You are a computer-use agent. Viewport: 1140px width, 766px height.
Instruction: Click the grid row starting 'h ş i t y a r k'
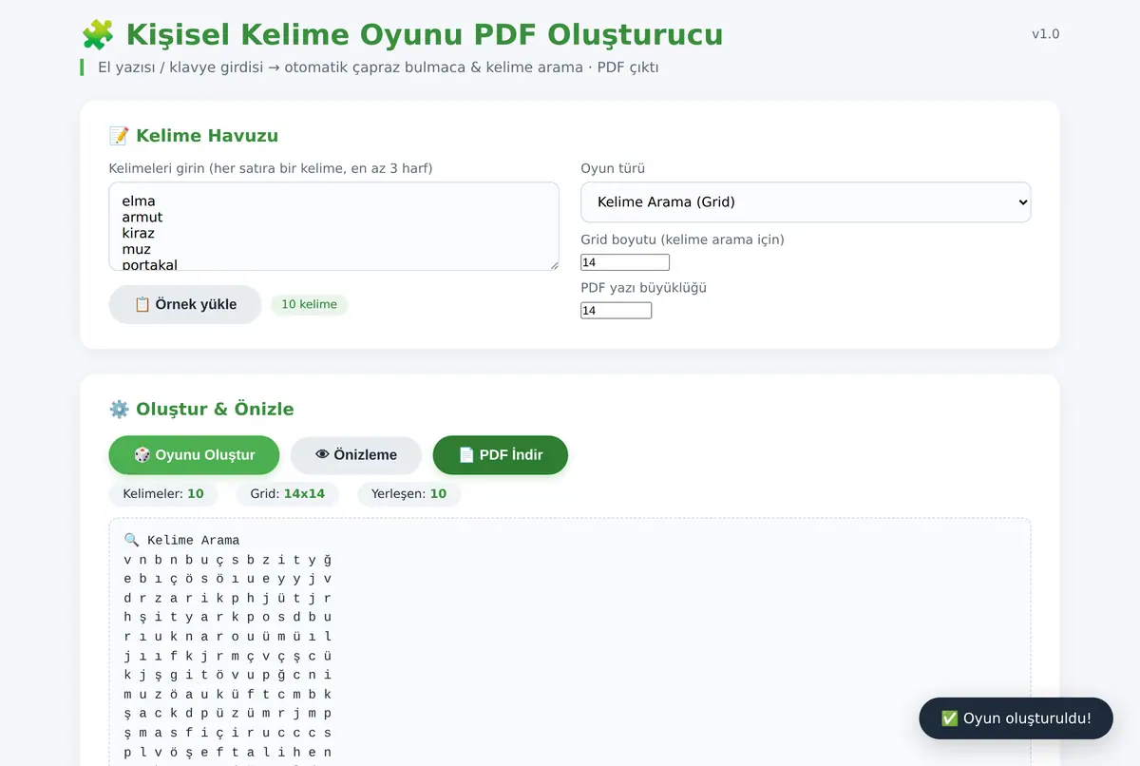click(x=227, y=618)
